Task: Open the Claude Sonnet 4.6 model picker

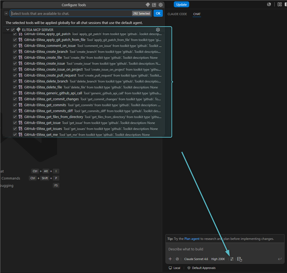Action: point(196,259)
